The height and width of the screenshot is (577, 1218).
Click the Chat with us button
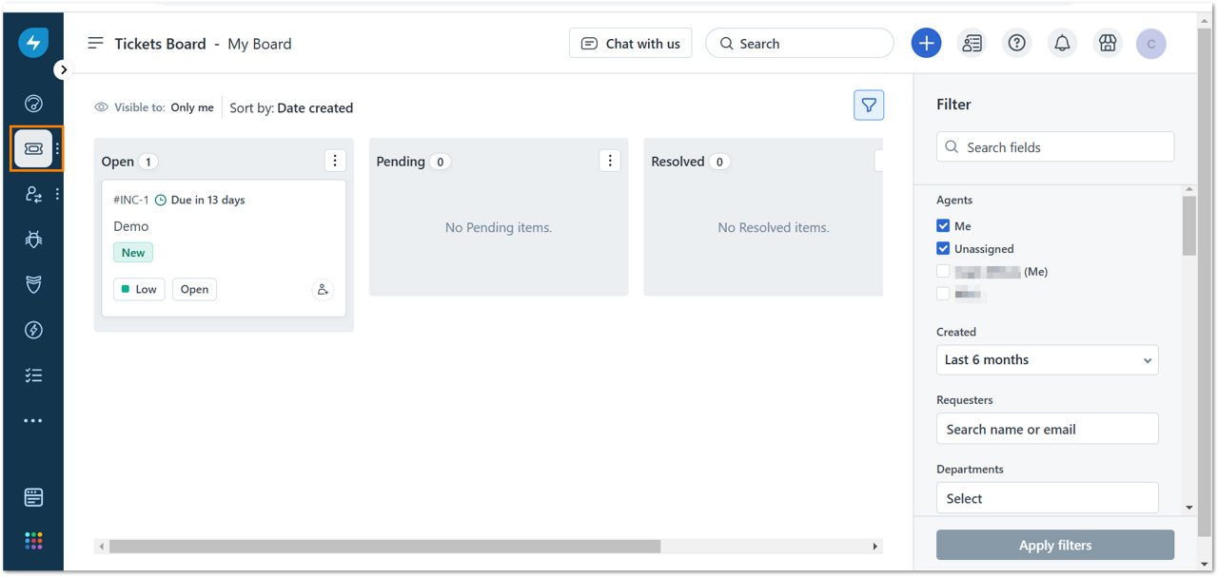[631, 44]
